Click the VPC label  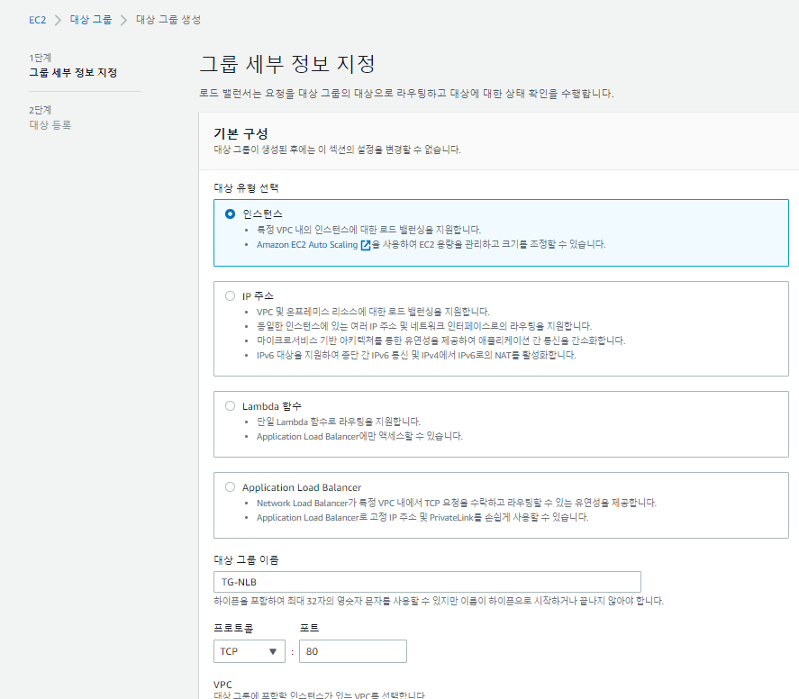(x=222, y=685)
